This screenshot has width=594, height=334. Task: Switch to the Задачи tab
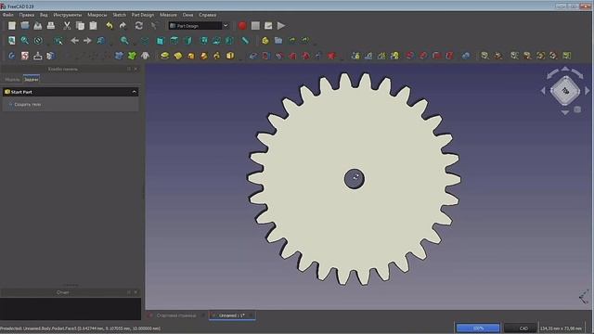[x=31, y=80]
